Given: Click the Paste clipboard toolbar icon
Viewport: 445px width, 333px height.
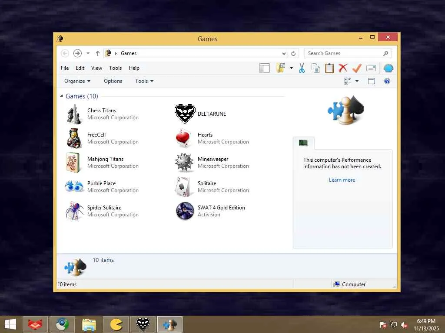Looking at the screenshot, I should coord(329,68).
